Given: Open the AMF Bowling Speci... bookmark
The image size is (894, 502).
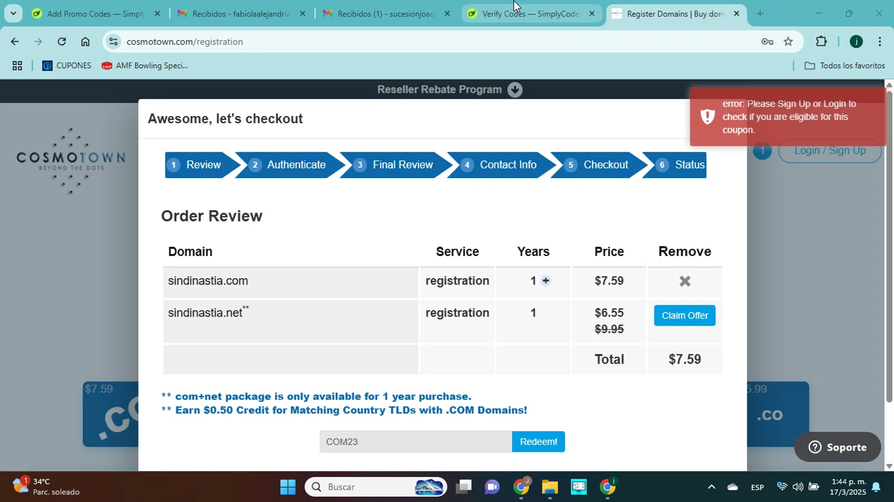Looking at the screenshot, I should pos(145,66).
